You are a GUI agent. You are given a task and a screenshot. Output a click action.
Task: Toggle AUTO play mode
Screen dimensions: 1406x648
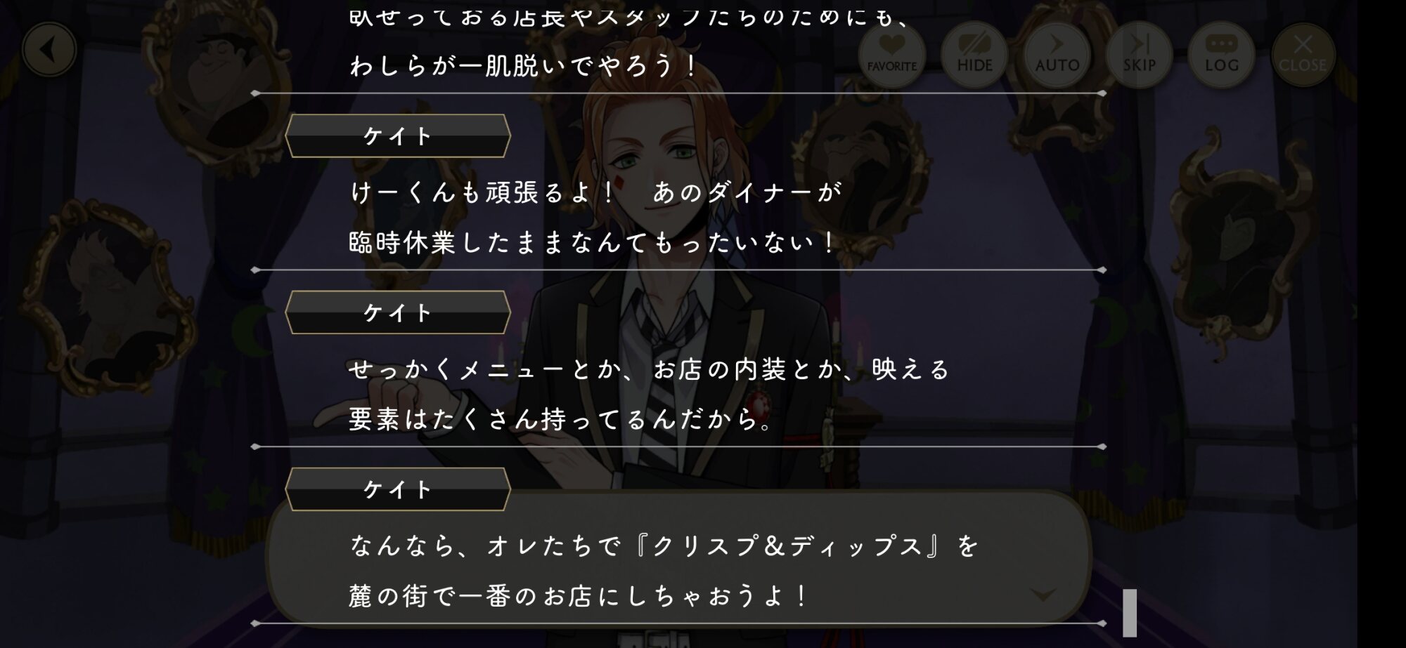[1057, 55]
